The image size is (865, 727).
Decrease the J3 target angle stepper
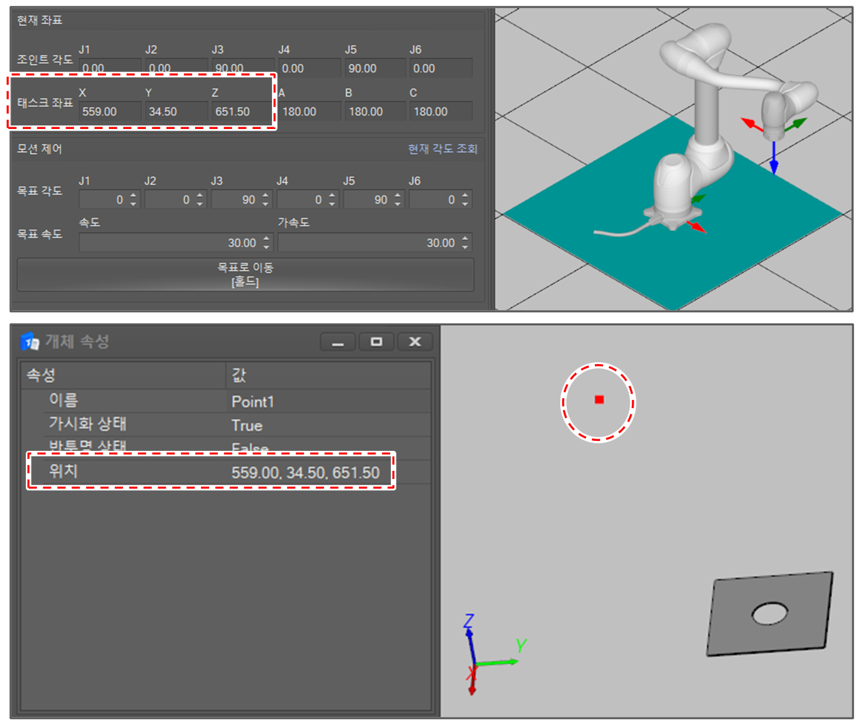pos(265,204)
